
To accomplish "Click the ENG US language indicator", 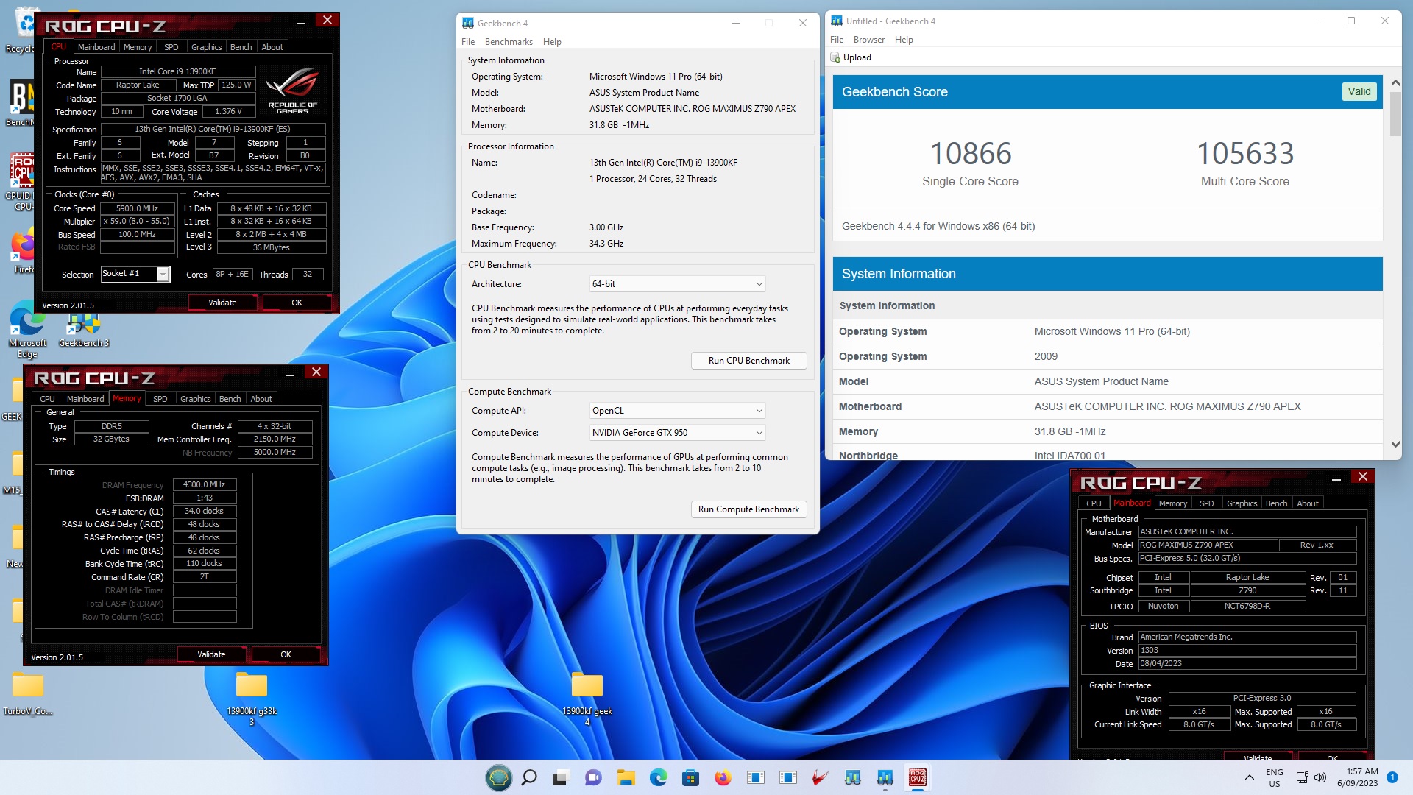I will (x=1275, y=777).
